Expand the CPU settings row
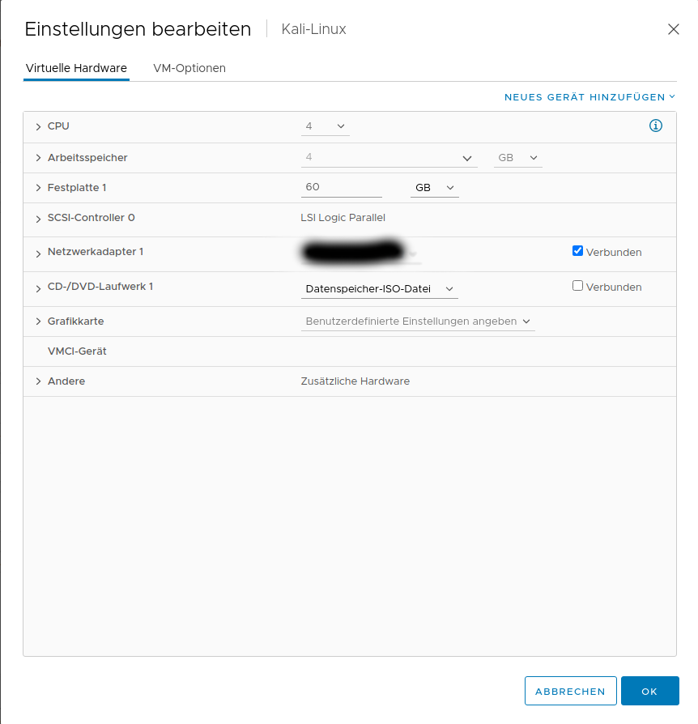The width and height of the screenshot is (698, 724). pos(38,127)
